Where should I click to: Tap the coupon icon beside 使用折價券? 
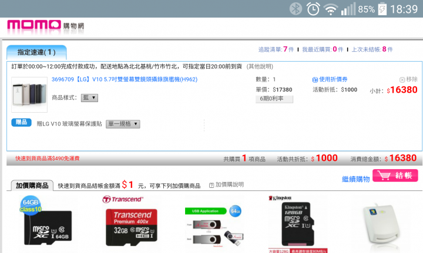point(315,80)
